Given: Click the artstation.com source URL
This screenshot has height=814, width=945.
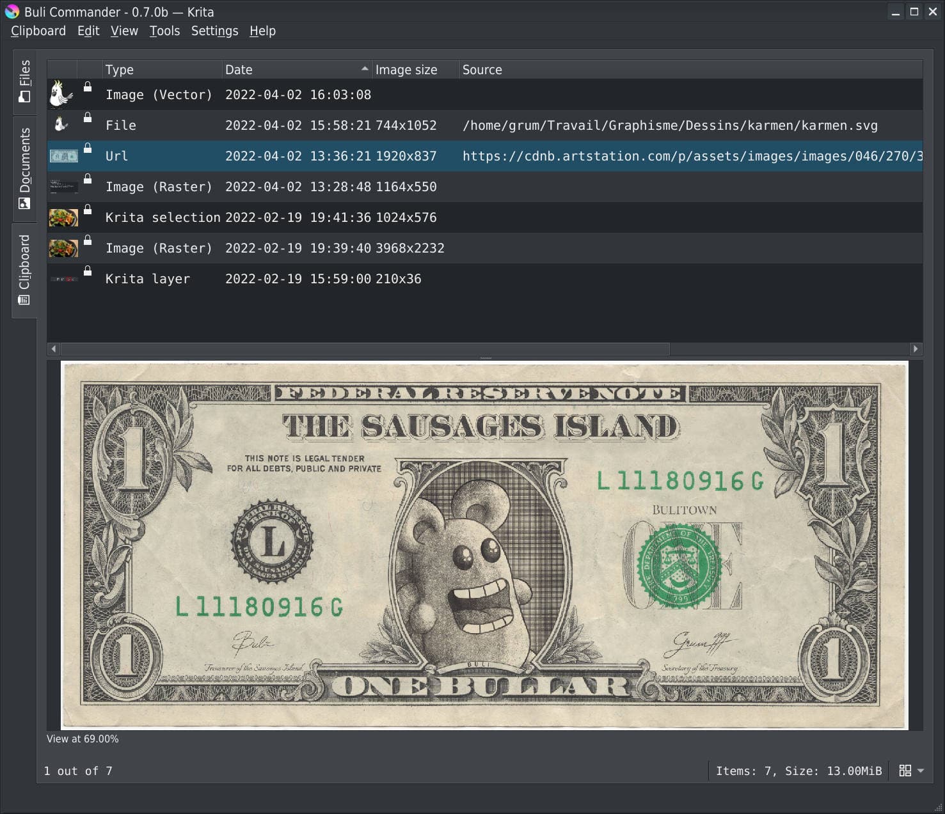Looking at the screenshot, I should pos(692,156).
